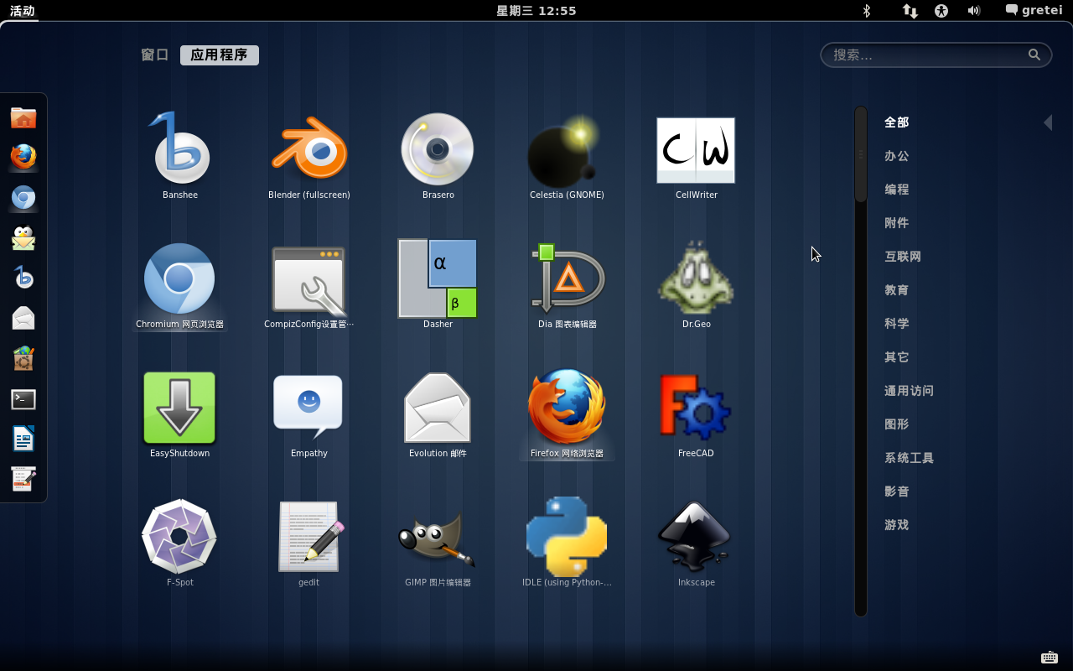This screenshot has width=1073, height=671.
Task: Filter apps by 编程 category
Action: (x=897, y=190)
